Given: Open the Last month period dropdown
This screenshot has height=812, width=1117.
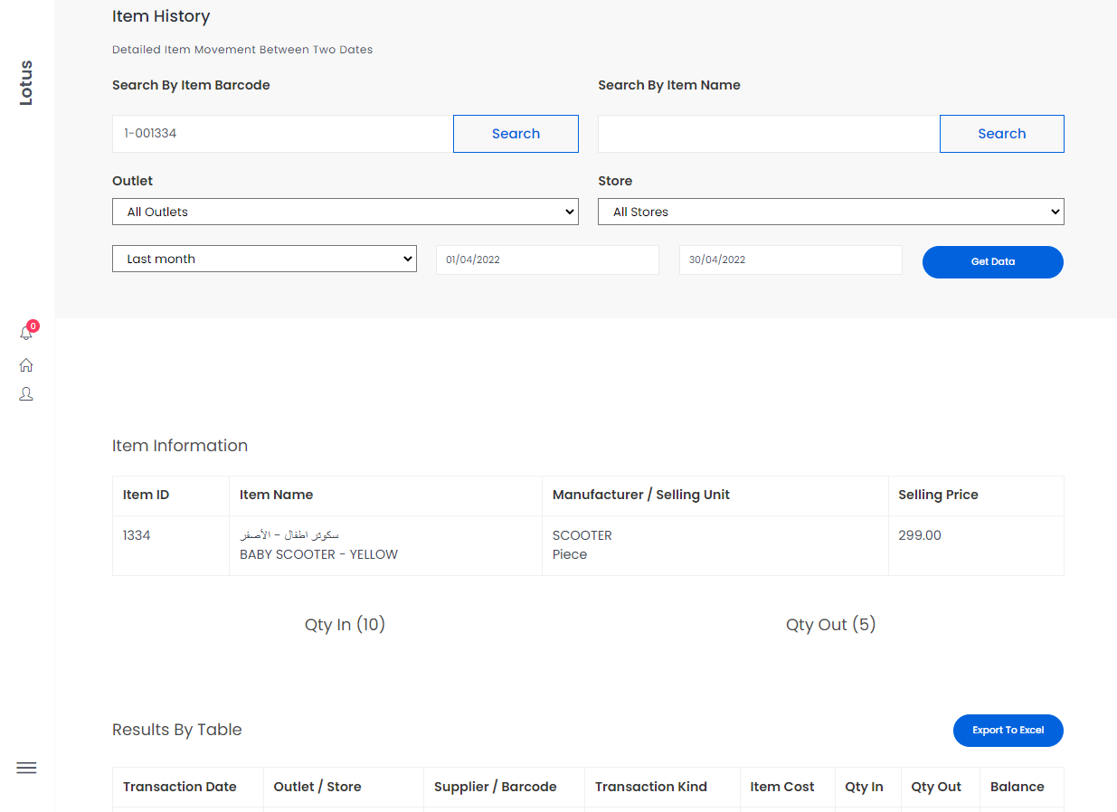Looking at the screenshot, I should coord(264,259).
